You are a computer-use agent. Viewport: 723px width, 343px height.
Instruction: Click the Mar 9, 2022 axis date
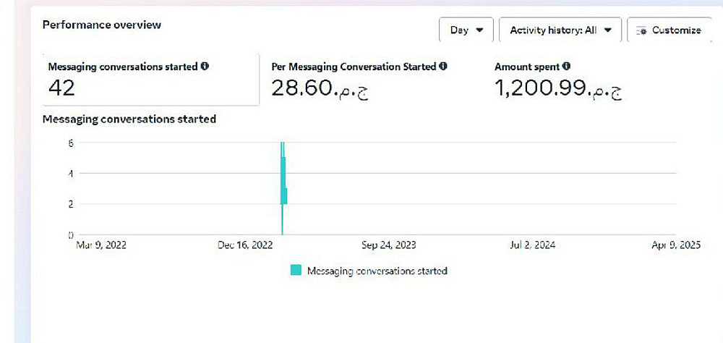pyautogui.click(x=101, y=245)
